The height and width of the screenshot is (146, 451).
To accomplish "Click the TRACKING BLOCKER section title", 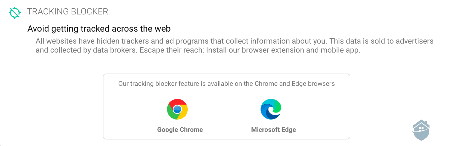I will [68, 12].
